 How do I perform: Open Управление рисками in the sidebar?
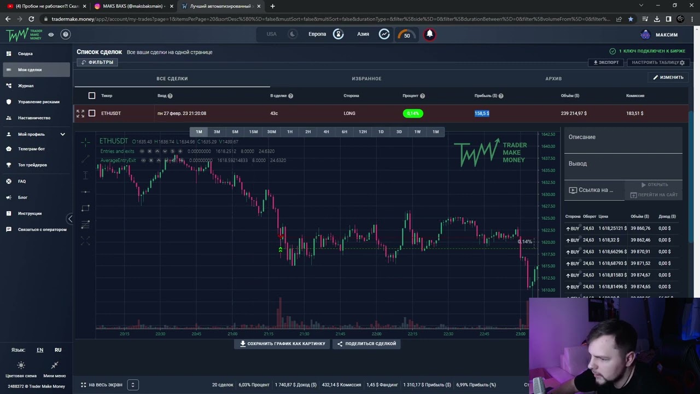[x=36, y=102]
